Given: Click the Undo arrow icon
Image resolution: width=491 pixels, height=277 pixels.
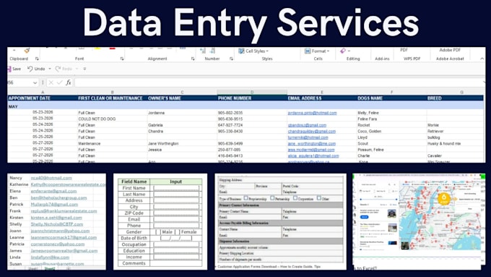Looking at the screenshot, I should [x=30, y=69].
